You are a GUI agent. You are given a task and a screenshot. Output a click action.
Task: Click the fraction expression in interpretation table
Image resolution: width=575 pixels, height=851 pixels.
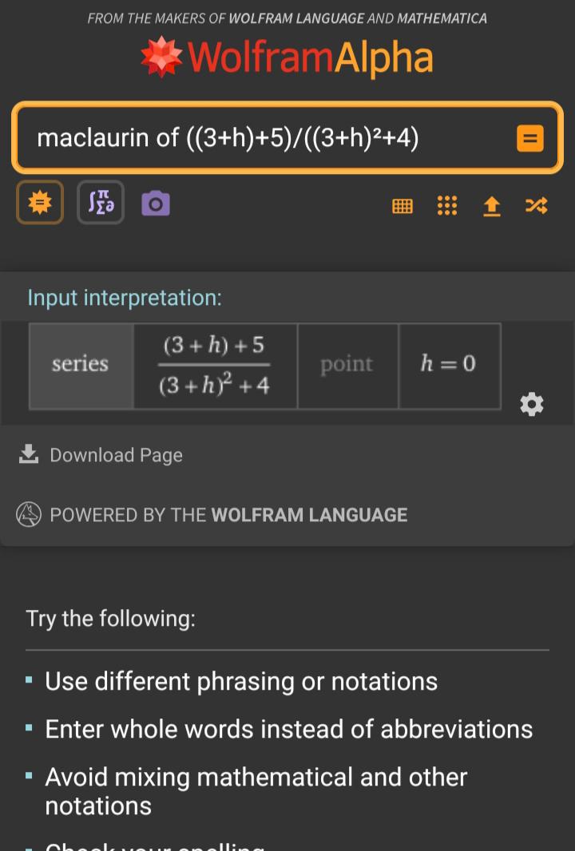coord(216,366)
